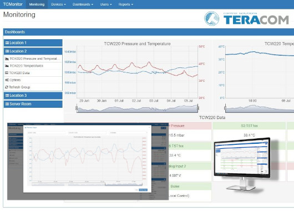
Task: Click the Server Room panel icon
Action: tap(7, 104)
